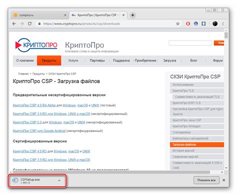237x195 pixels.
Task: Click the browser forward arrow
Action: point(22,23)
